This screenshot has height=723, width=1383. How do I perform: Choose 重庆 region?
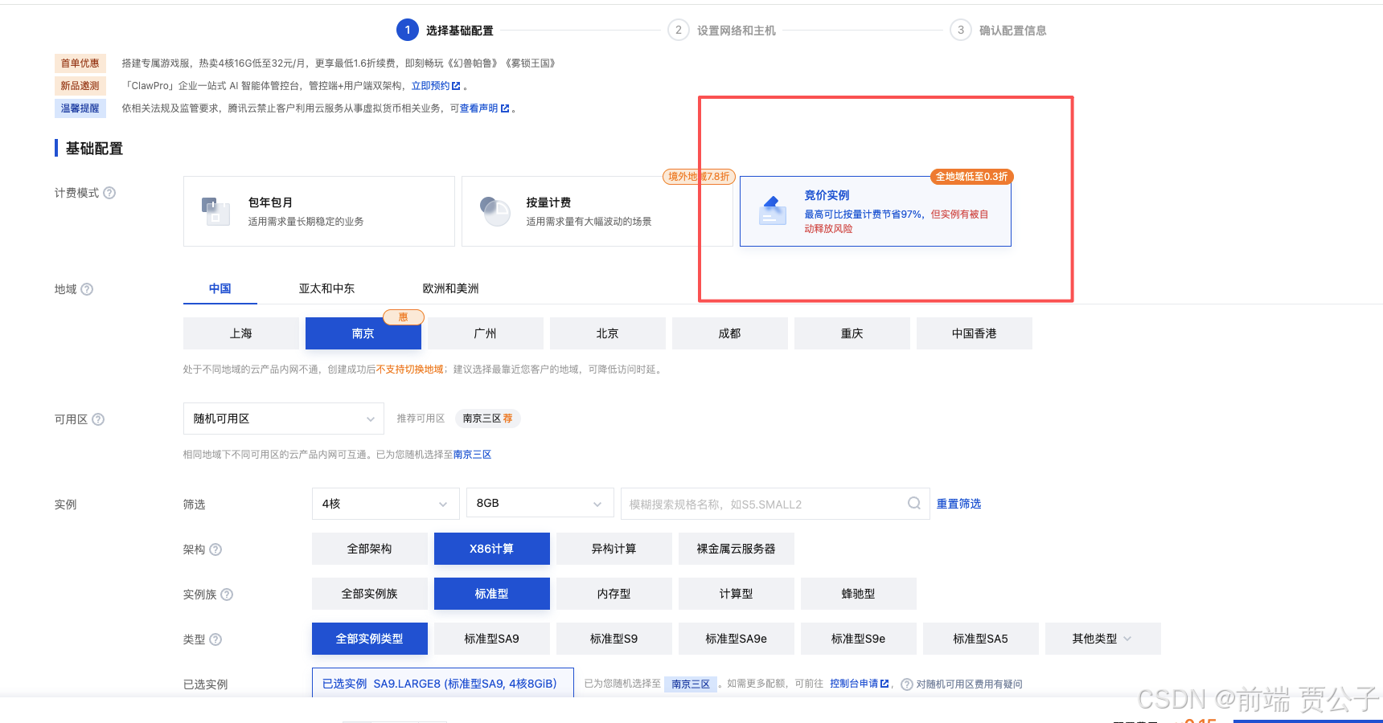tap(852, 333)
